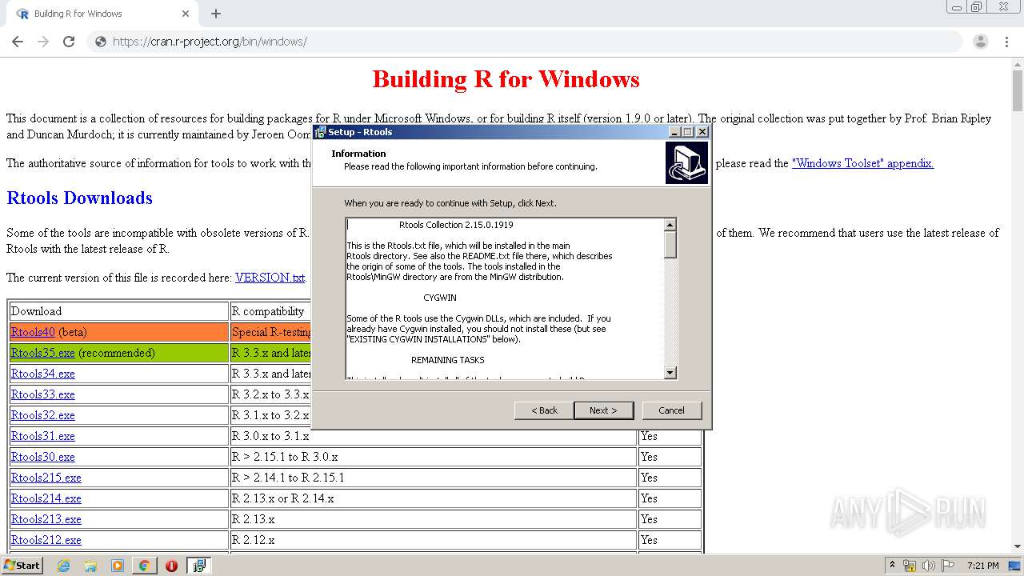This screenshot has width=1024, height=576.
Task: Download Rtools33.exe
Action: [x=43, y=394]
